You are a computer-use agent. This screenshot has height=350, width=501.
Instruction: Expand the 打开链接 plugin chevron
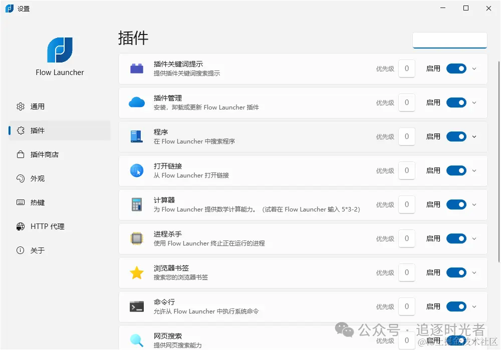[474, 170]
